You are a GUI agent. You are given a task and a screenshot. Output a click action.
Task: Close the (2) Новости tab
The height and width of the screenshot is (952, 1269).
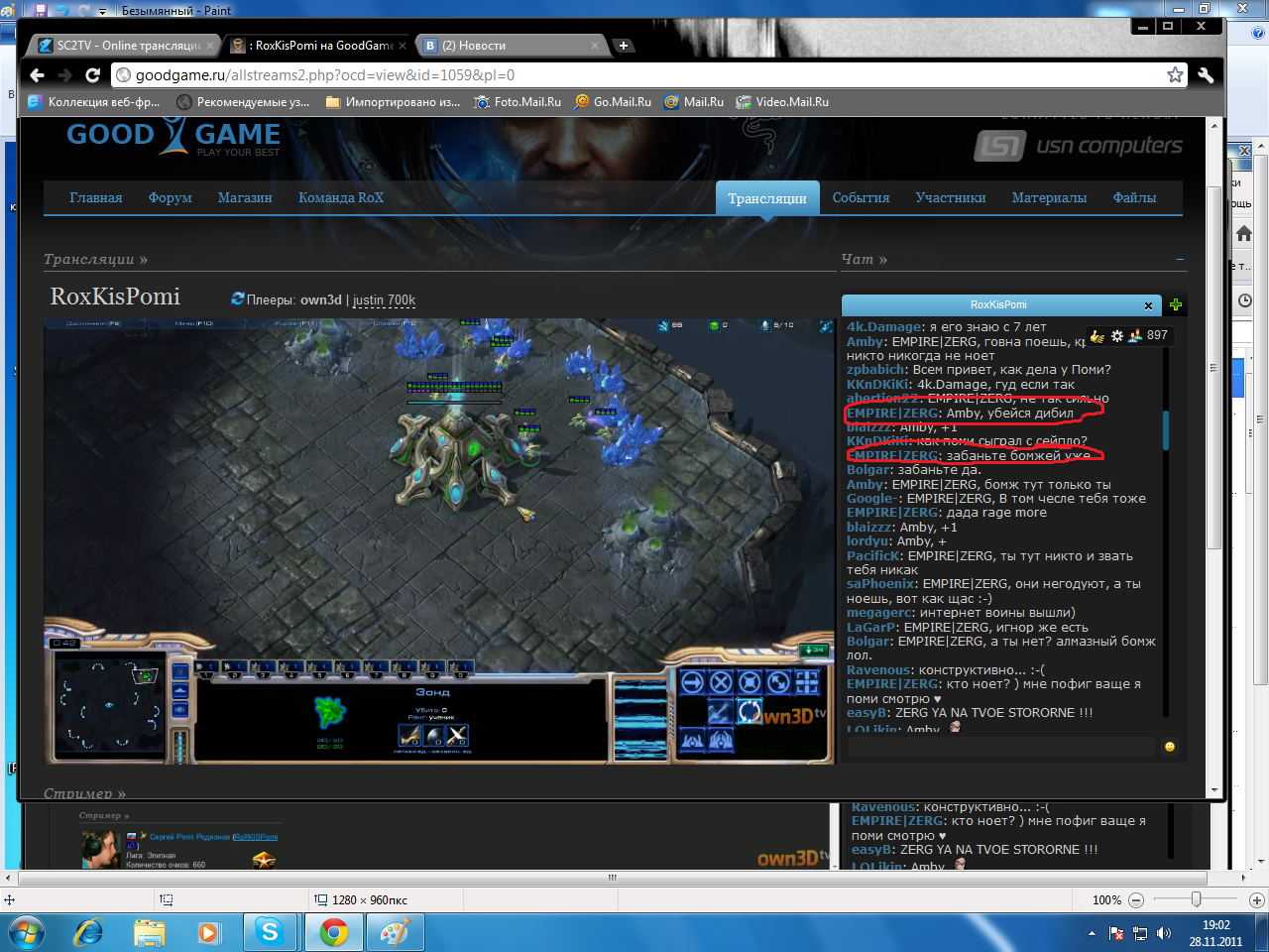595,46
